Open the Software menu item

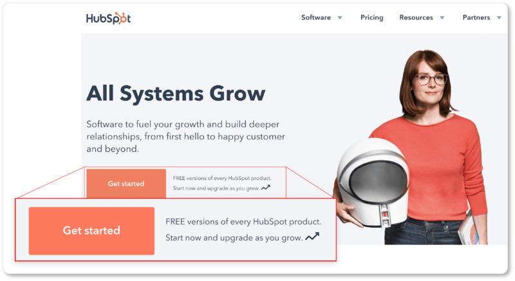point(316,17)
